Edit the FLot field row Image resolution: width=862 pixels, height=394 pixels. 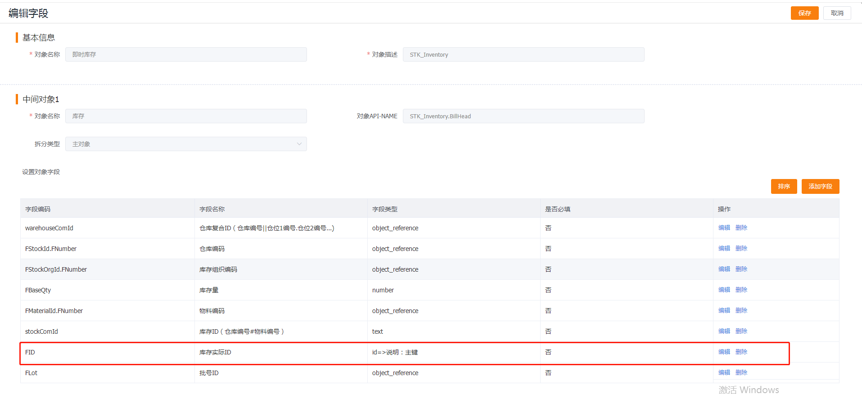[x=724, y=372]
